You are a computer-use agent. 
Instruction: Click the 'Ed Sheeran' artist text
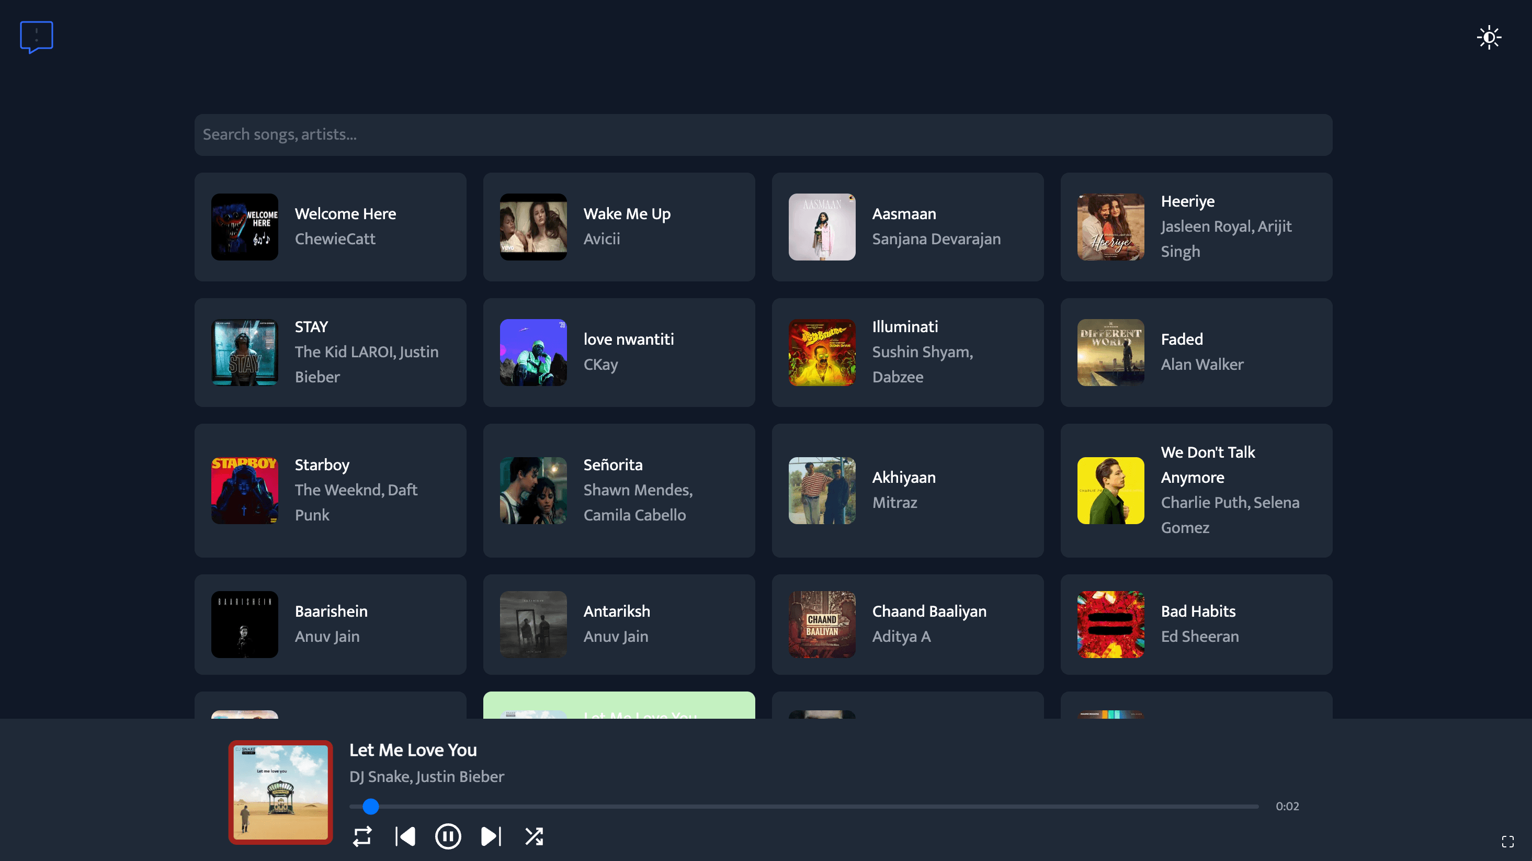point(1199,636)
